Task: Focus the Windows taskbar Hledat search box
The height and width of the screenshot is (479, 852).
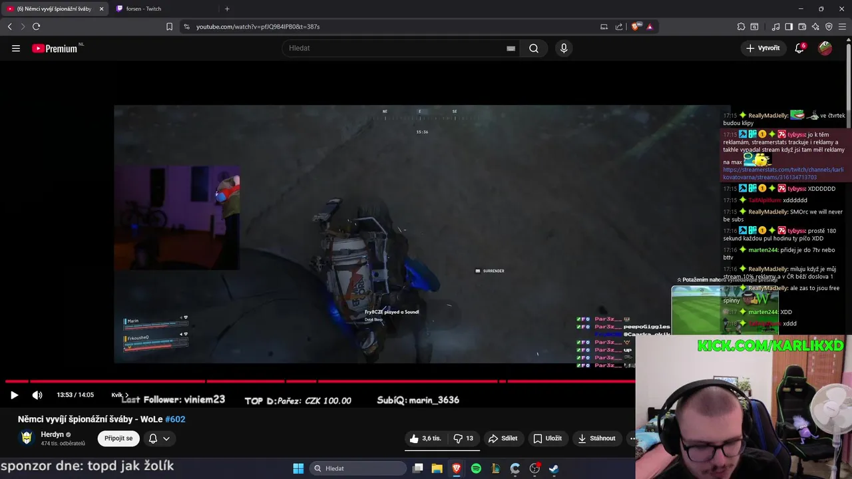Action: tap(359, 468)
